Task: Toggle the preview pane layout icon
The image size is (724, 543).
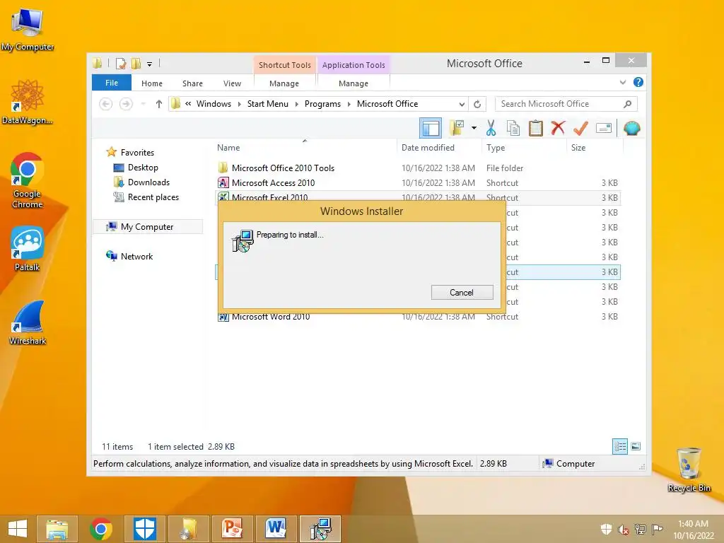Action: tap(431, 128)
